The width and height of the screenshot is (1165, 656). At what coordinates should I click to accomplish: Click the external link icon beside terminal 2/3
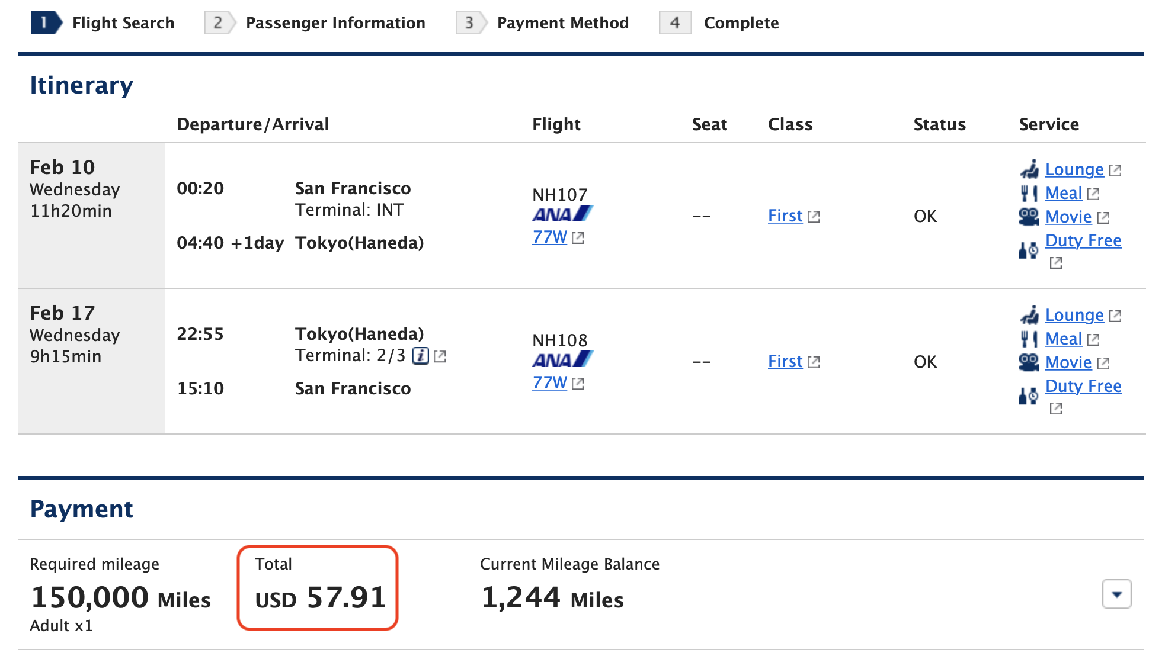coord(440,356)
